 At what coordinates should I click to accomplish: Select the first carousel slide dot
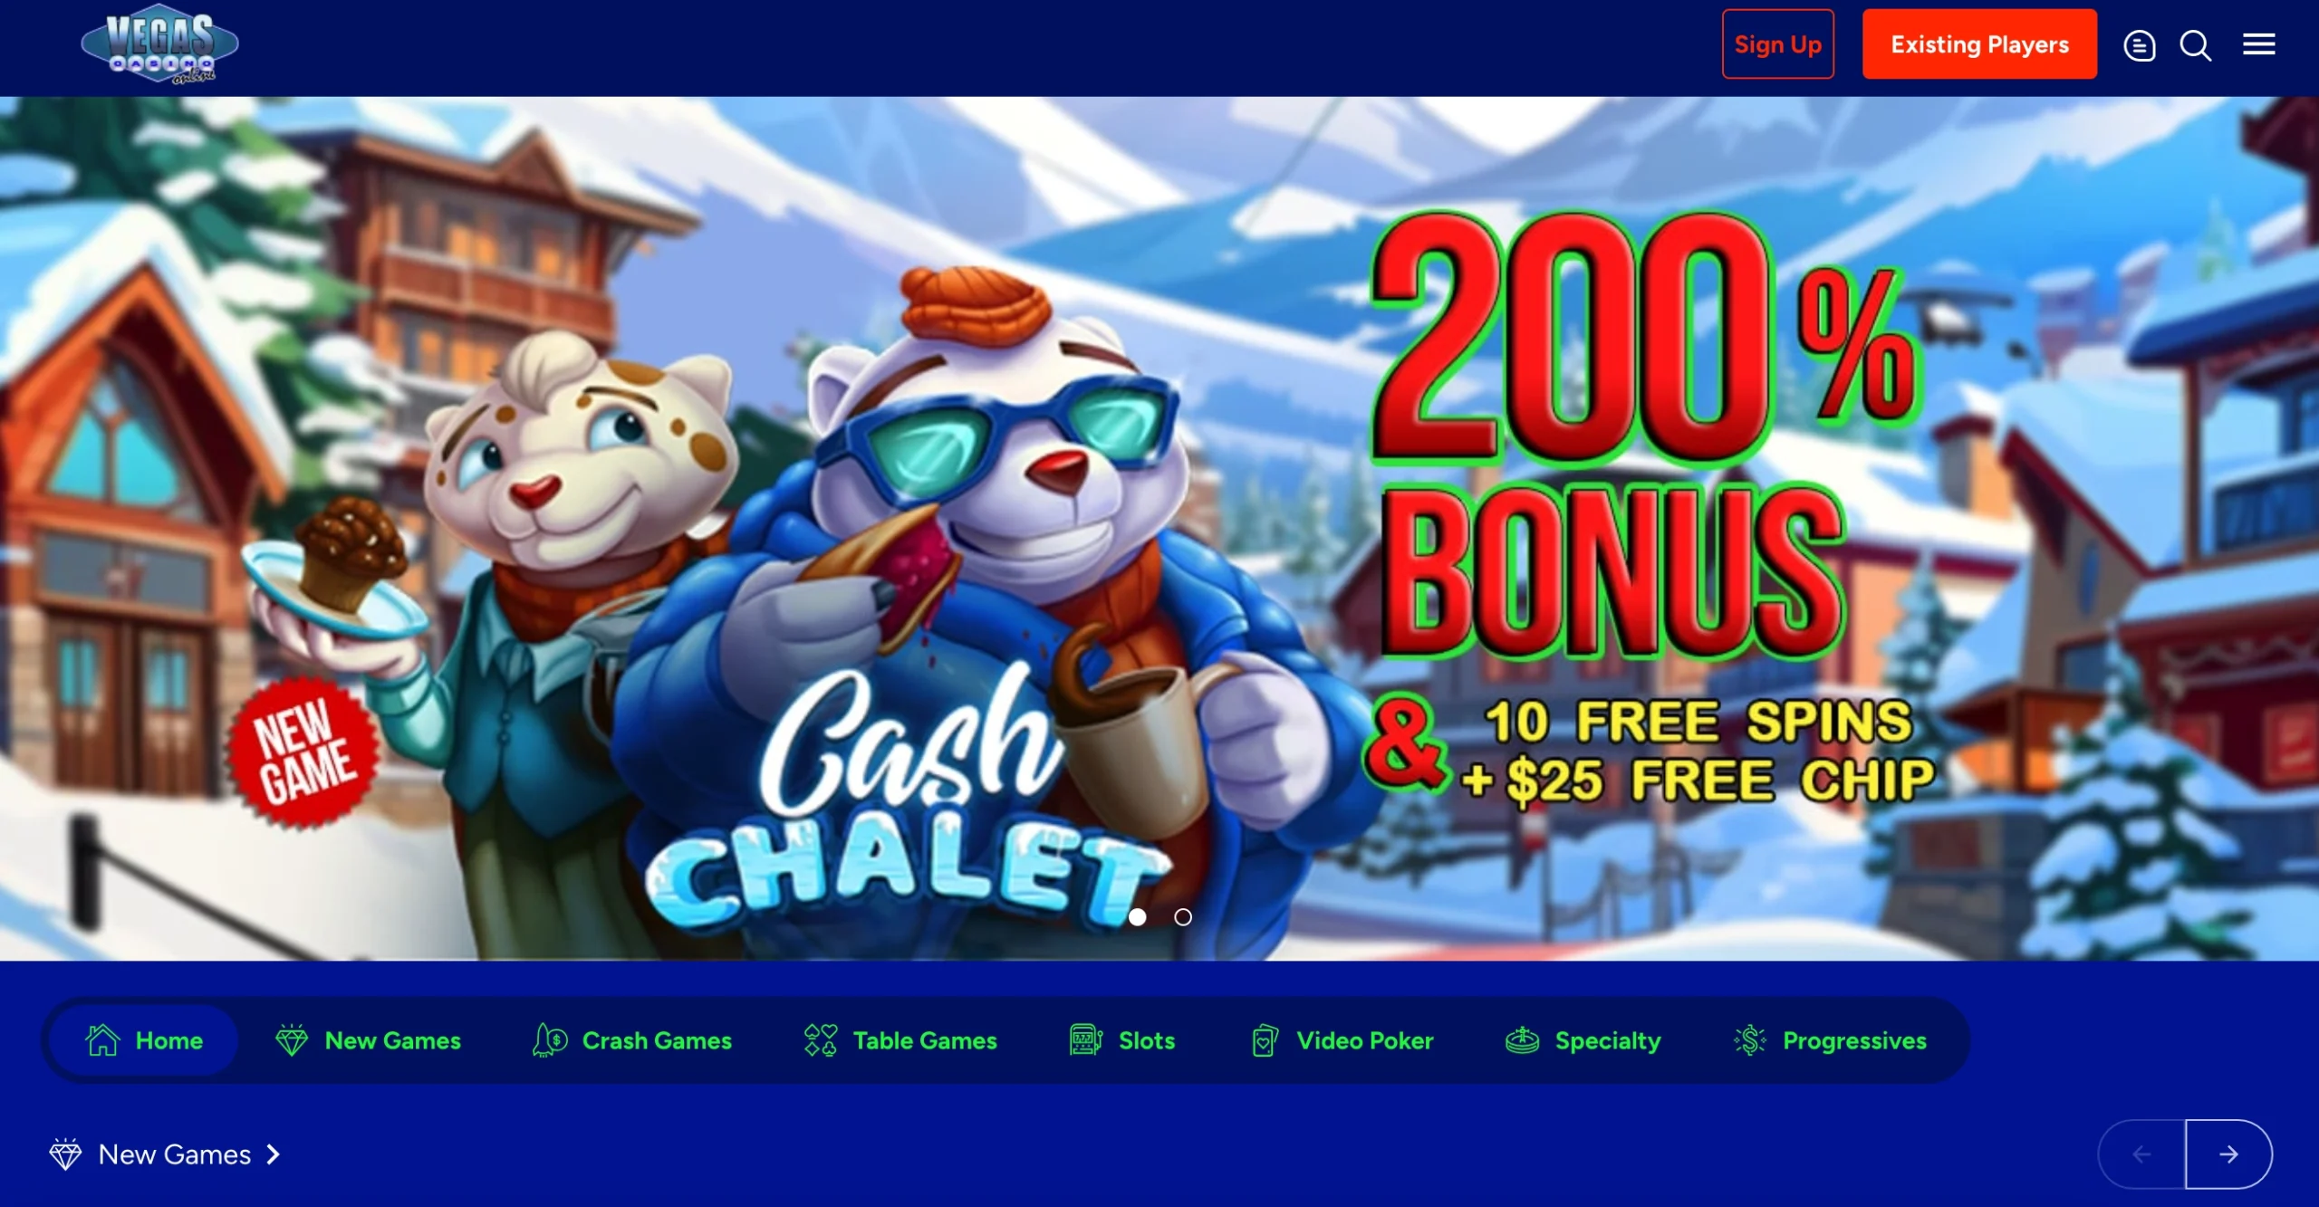1138,917
